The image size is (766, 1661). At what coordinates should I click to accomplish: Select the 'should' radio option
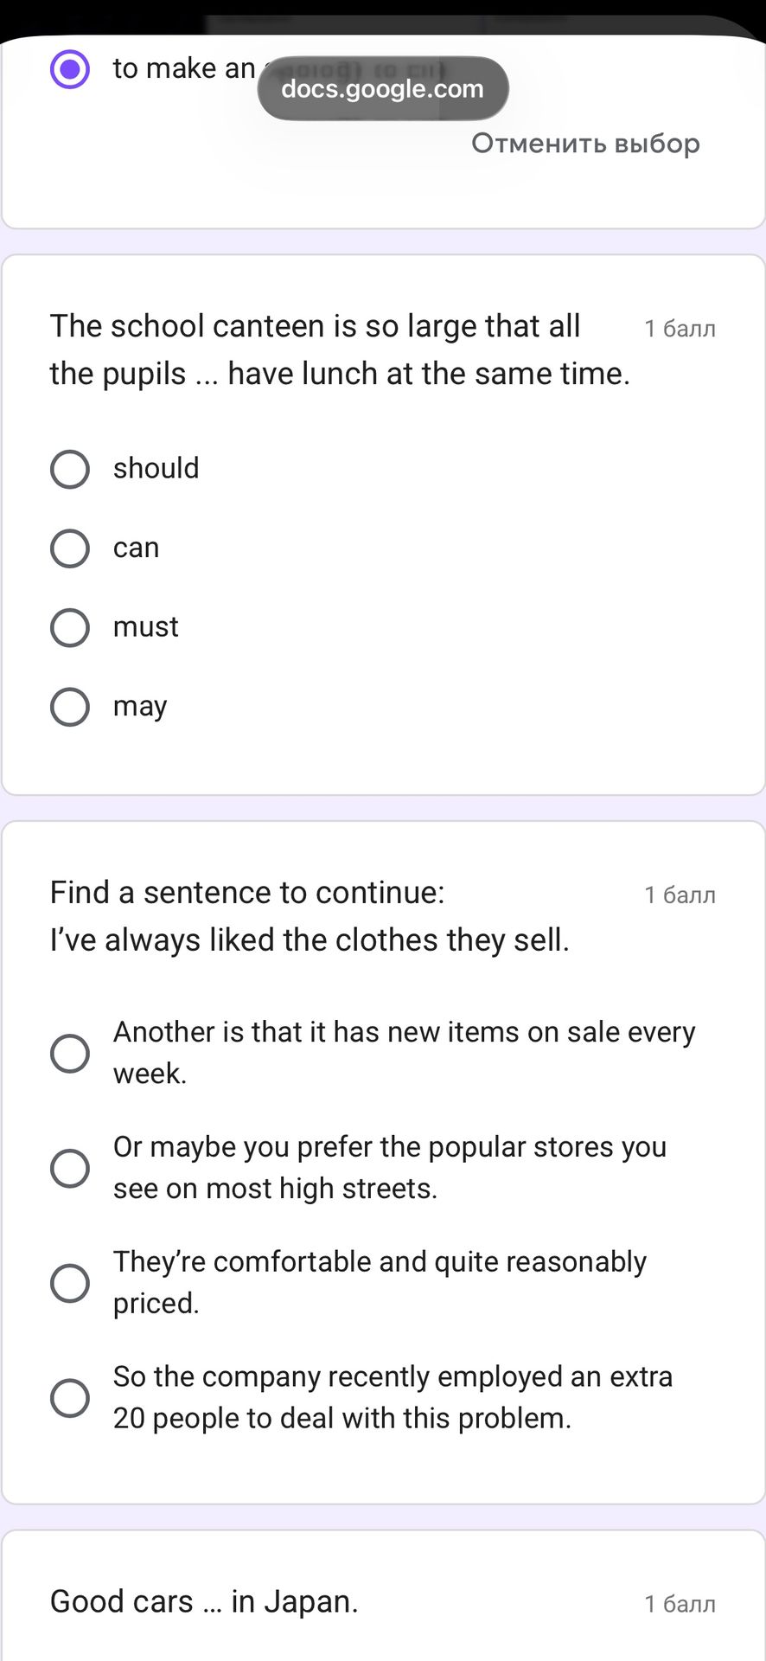coord(70,469)
